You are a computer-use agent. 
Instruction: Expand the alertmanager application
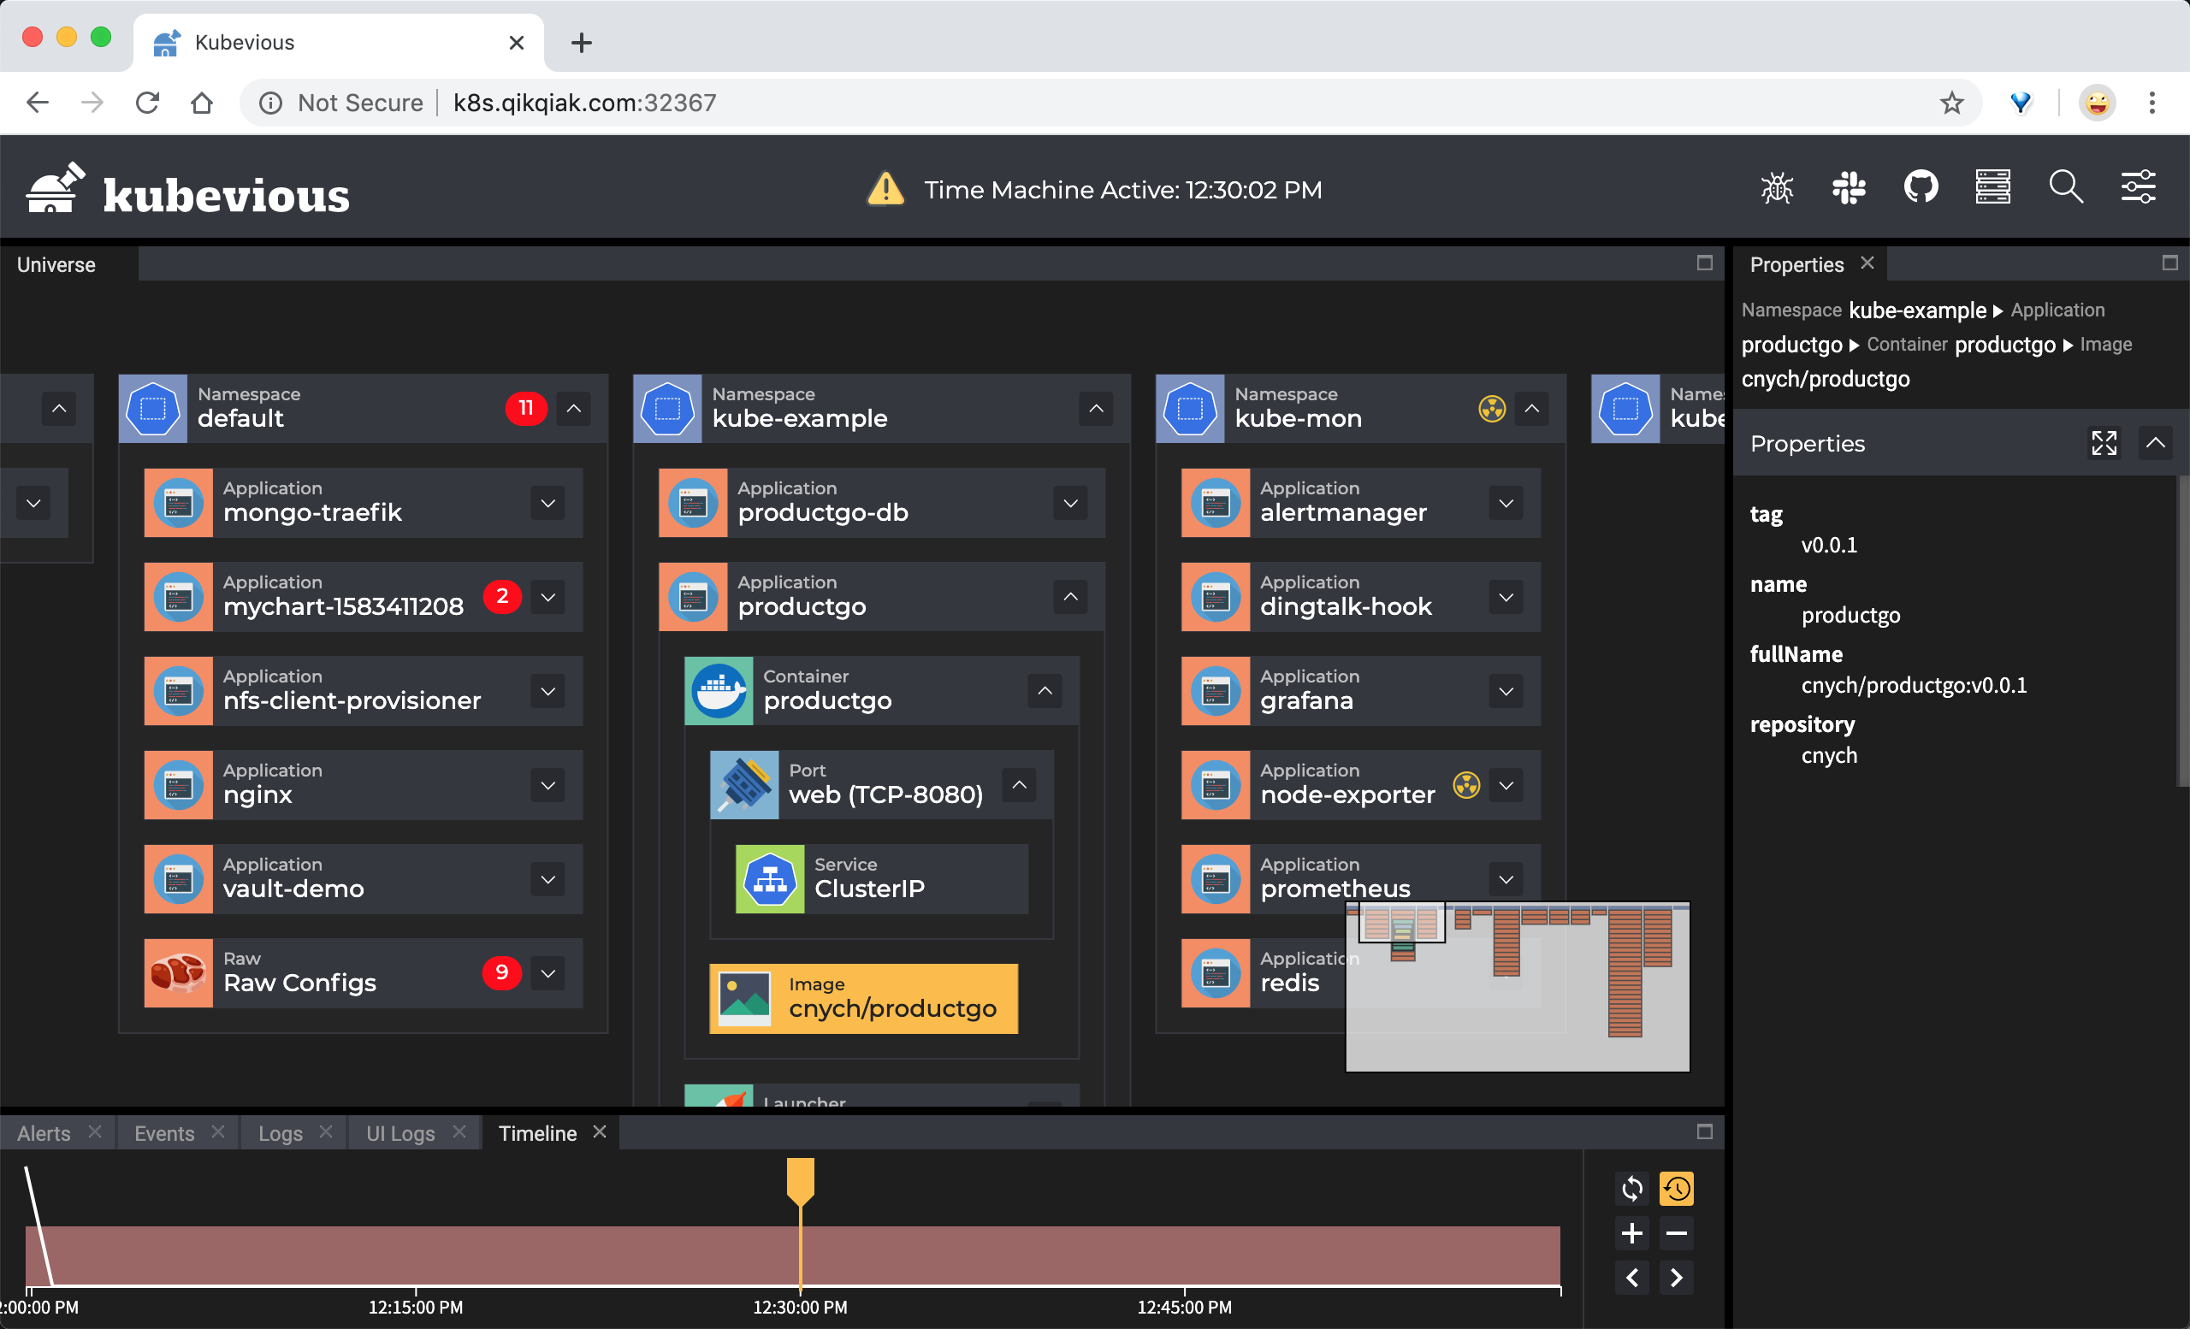coord(1506,503)
